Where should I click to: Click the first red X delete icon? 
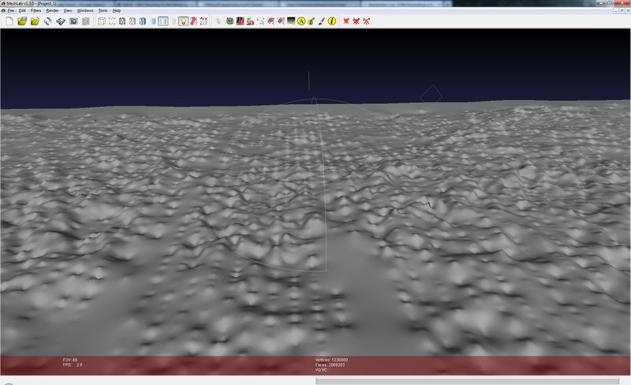tap(346, 21)
